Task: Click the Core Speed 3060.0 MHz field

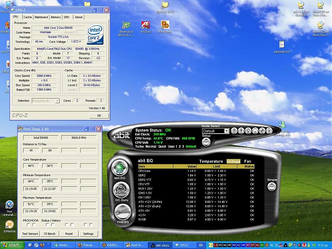Action: pyautogui.click(x=44, y=76)
